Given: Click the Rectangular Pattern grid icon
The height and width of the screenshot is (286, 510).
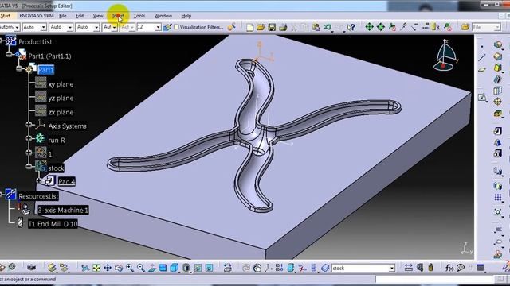Looking at the screenshot, I should pos(497,198).
